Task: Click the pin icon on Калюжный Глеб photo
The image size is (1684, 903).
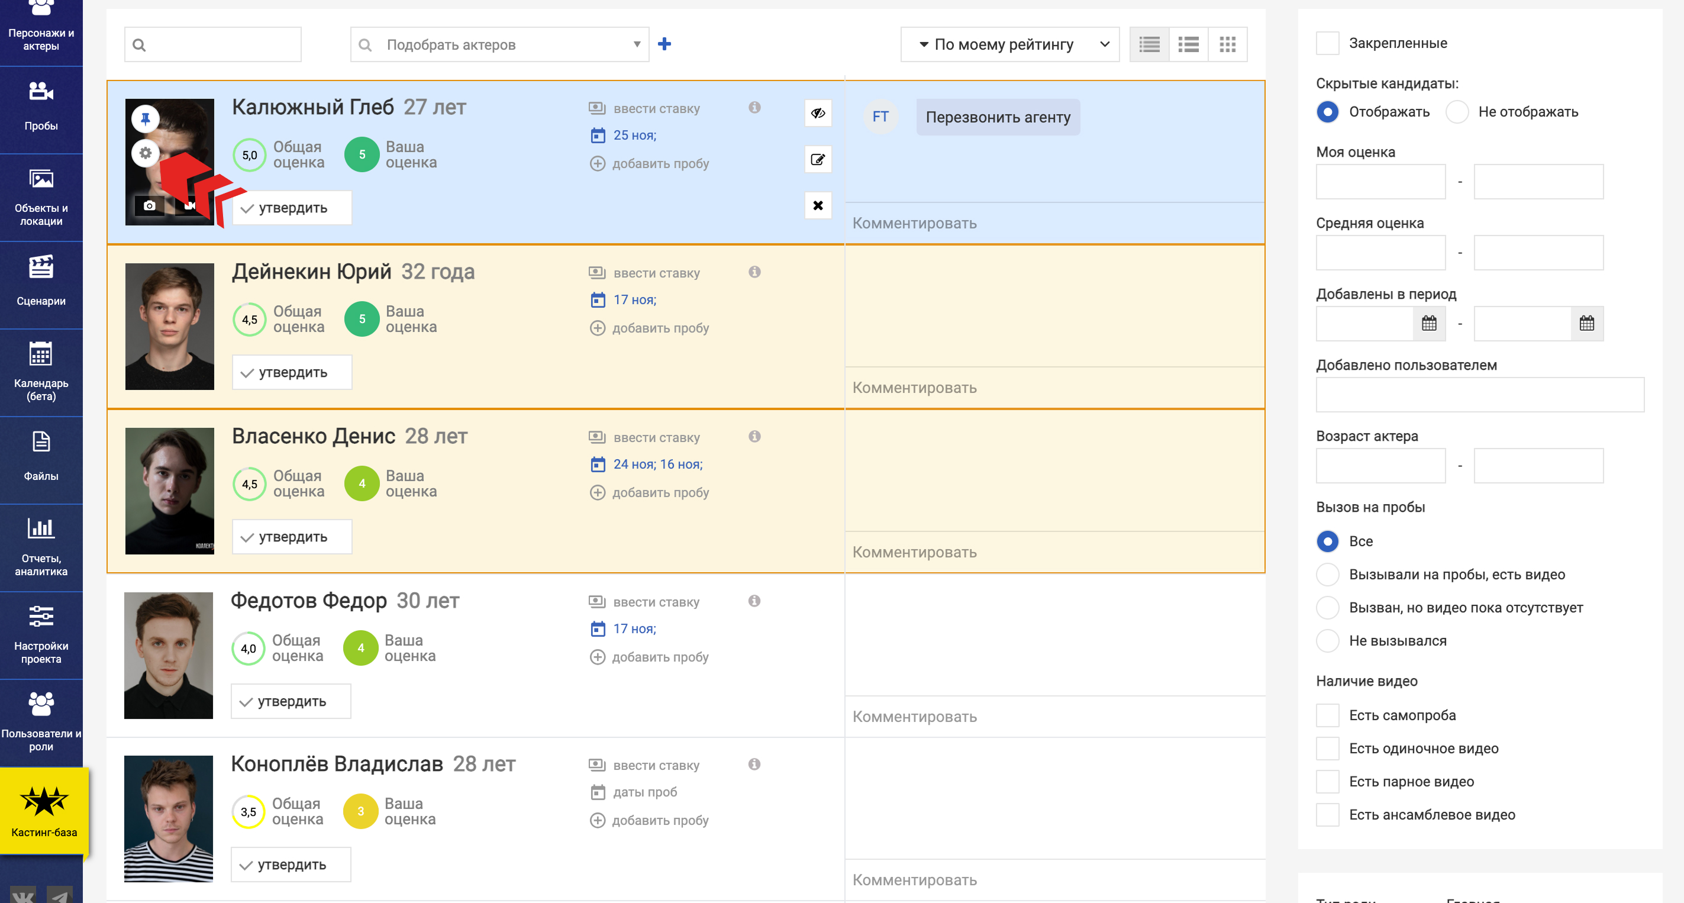Action: coord(145,119)
